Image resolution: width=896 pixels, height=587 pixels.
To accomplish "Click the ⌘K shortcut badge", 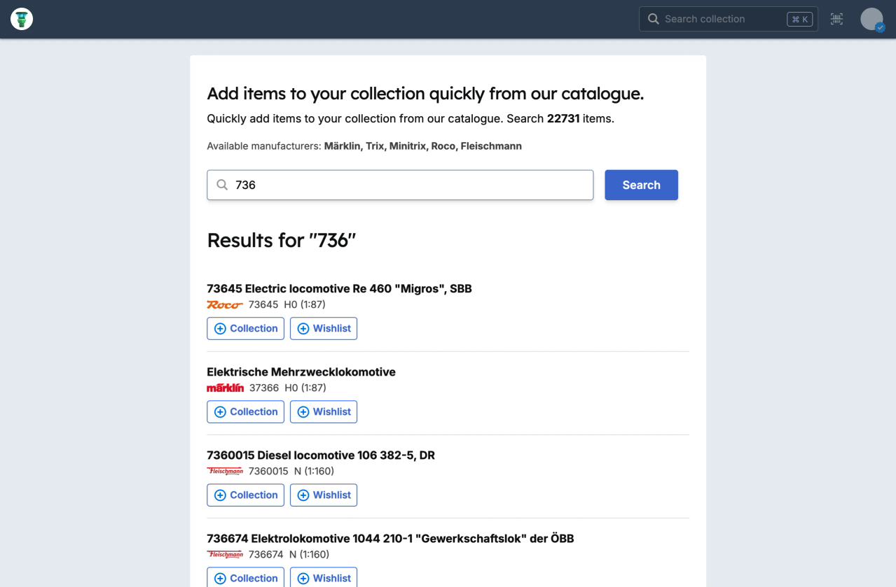I will click(x=799, y=19).
